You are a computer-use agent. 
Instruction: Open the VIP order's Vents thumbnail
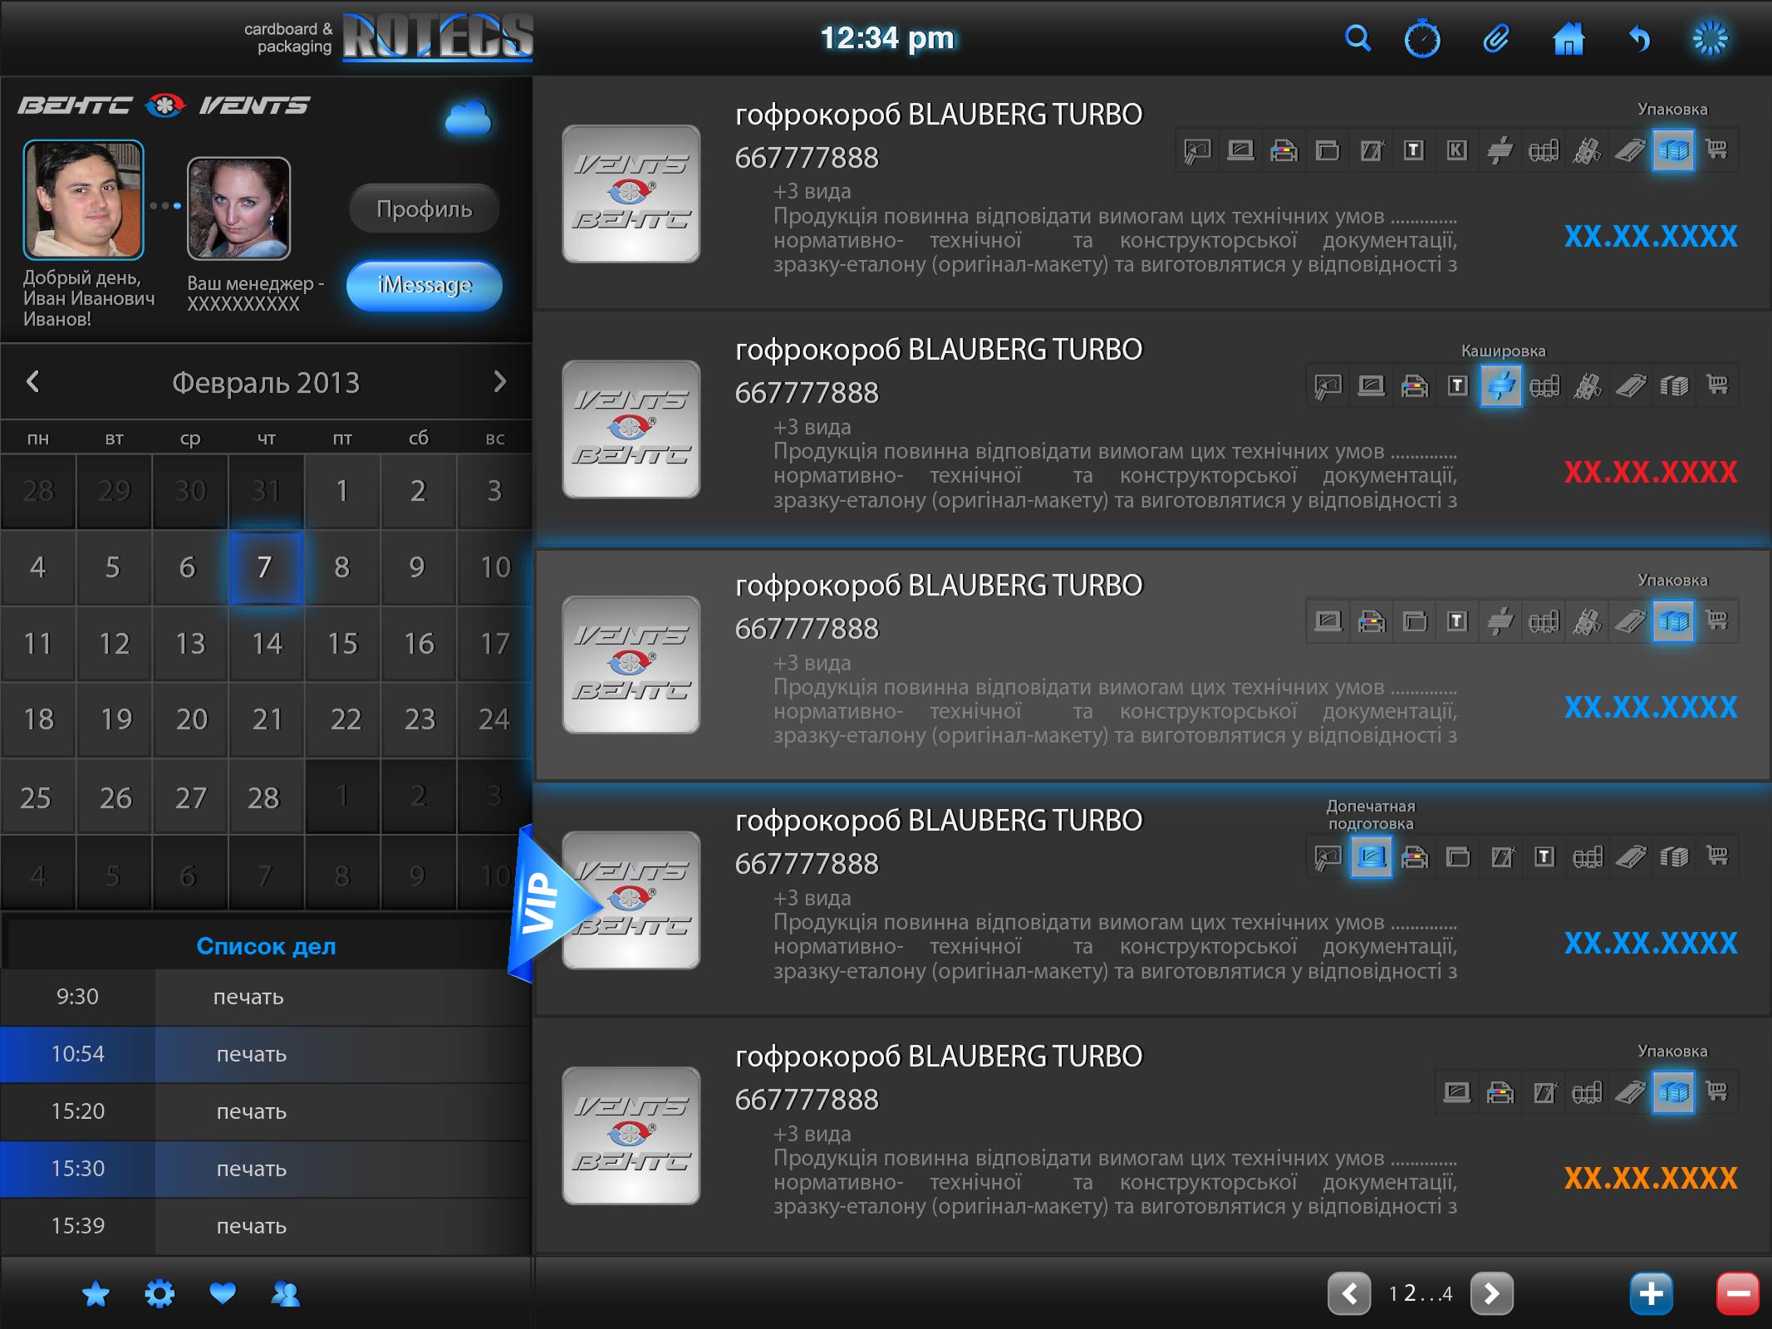(x=631, y=900)
